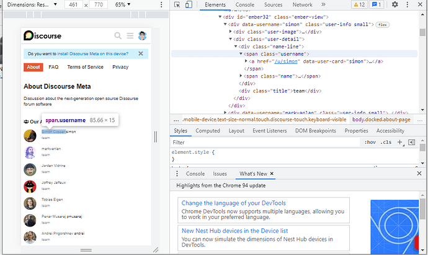The image size is (428, 255).
Task: Open the Discourse hamburger menu
Action: [130, 36]
